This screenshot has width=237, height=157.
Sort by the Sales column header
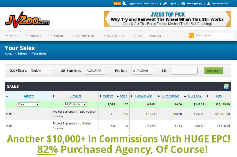[123, 96]
